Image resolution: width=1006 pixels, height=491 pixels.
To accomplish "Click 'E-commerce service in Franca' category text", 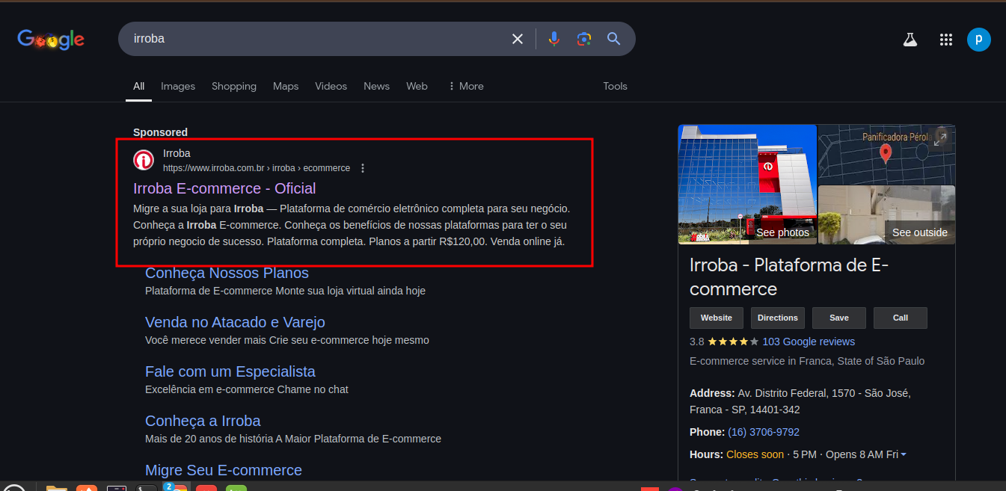I will coord(807,361).
